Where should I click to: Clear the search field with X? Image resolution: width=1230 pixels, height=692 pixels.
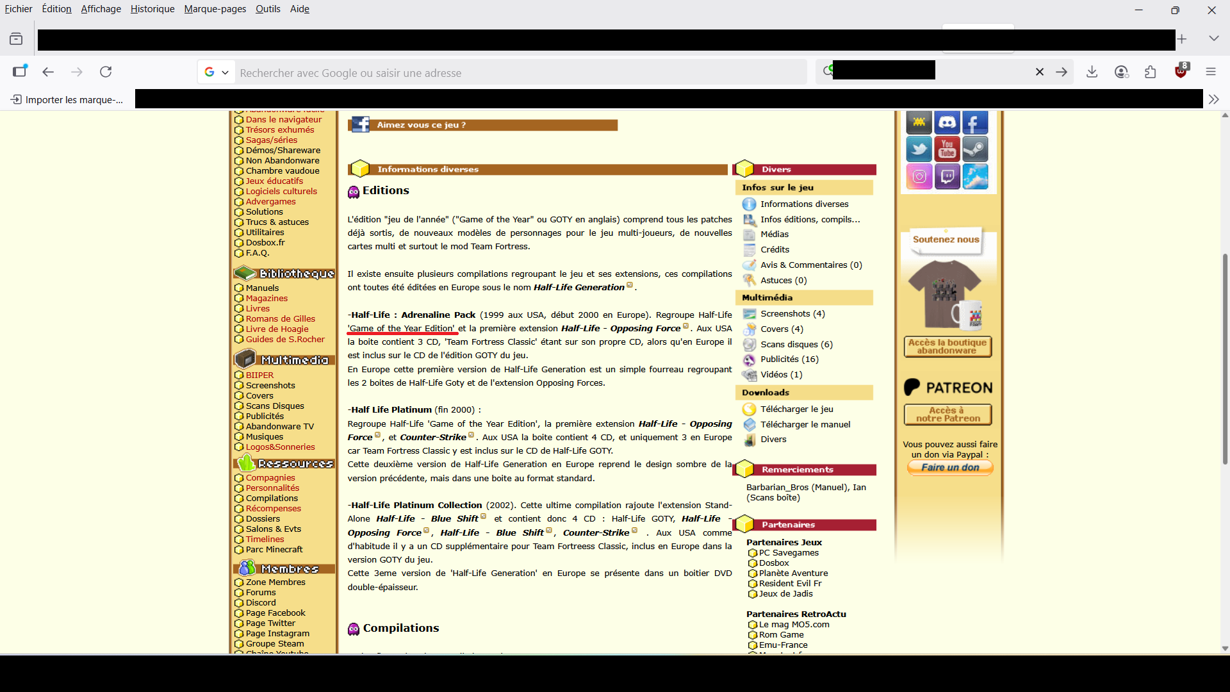coord(1040,72)
